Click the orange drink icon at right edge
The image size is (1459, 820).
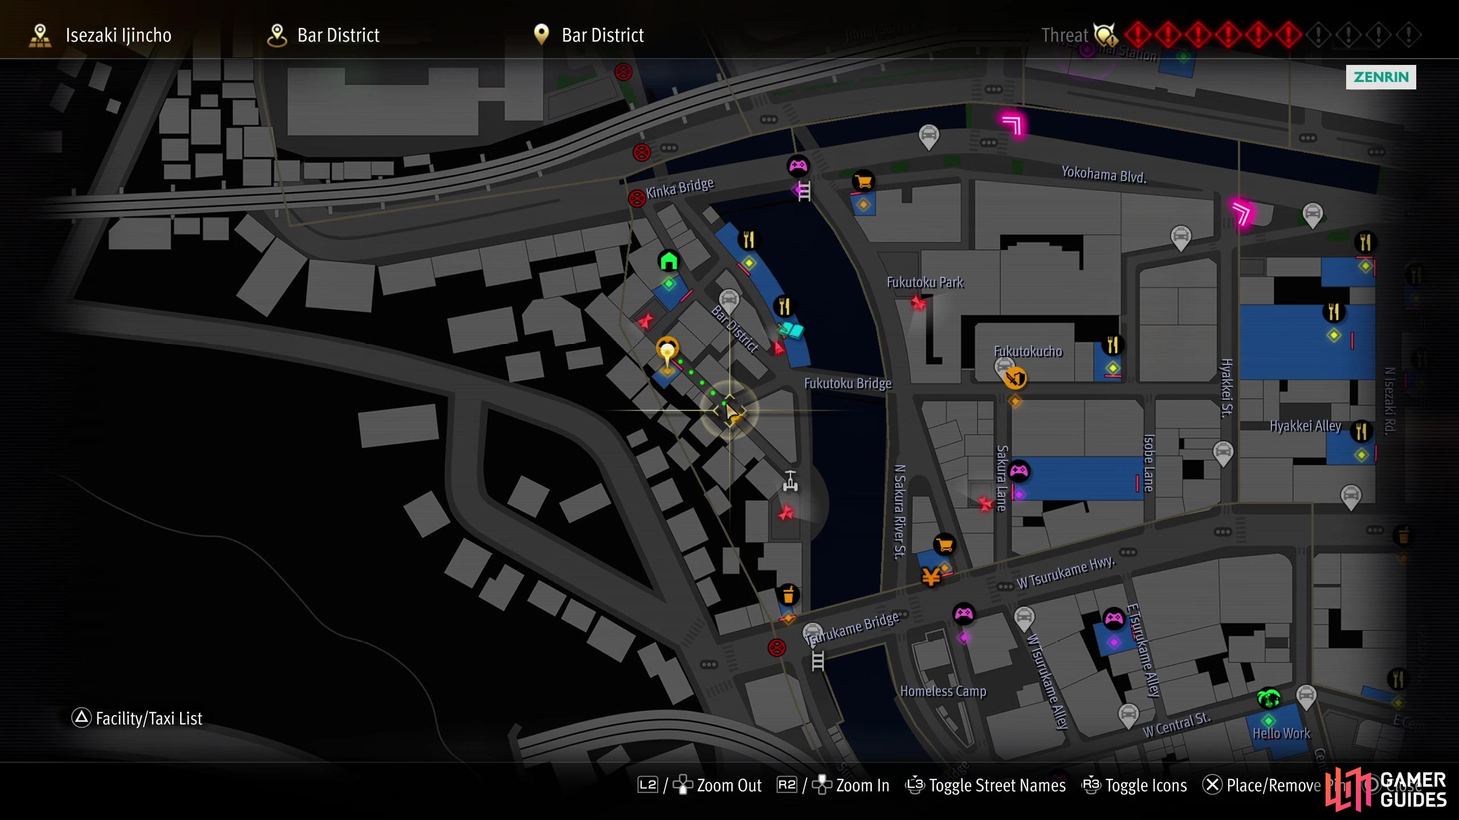[1404, 535]
